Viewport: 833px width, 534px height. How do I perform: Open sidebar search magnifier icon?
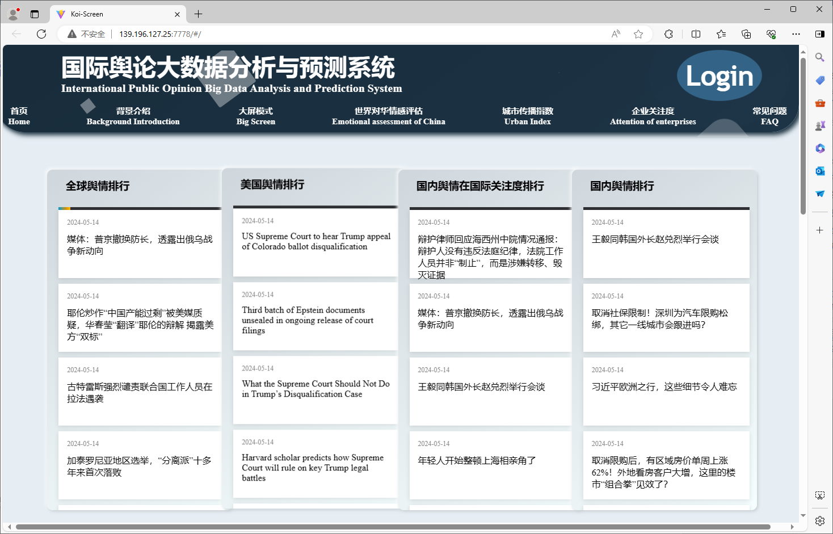820,57
